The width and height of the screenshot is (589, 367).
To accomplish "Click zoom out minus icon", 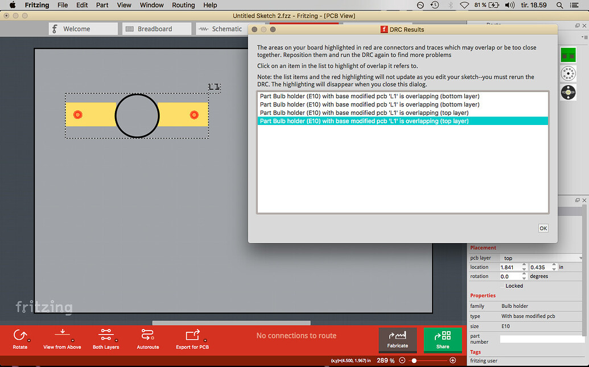I will pyautogui.click(x=402, y=360).
